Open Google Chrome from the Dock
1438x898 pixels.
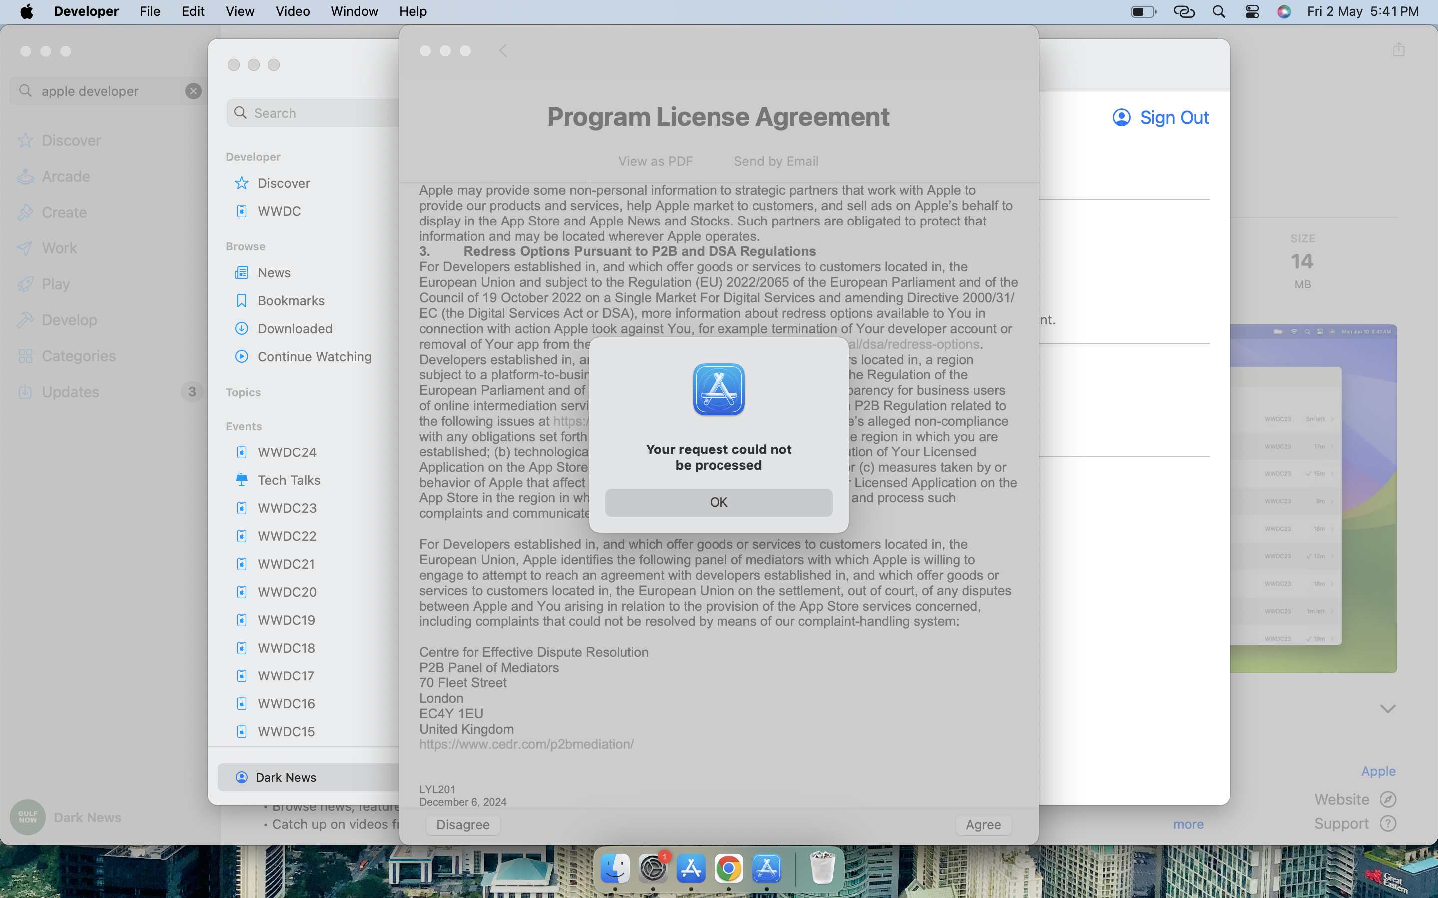coord(728,868)
